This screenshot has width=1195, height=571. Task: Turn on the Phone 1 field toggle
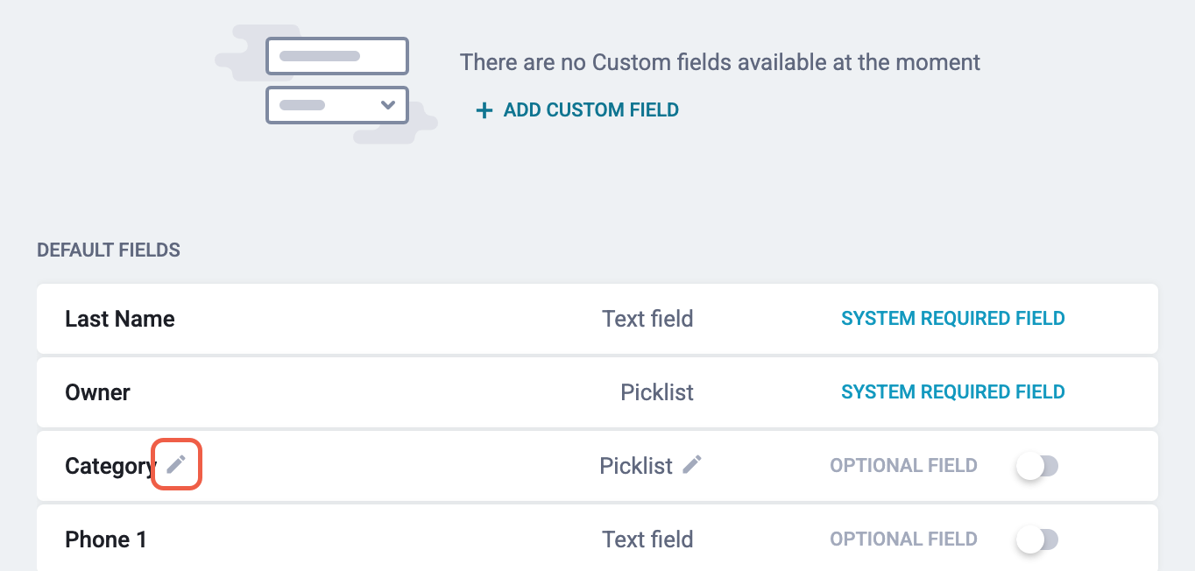point(1037,539)
